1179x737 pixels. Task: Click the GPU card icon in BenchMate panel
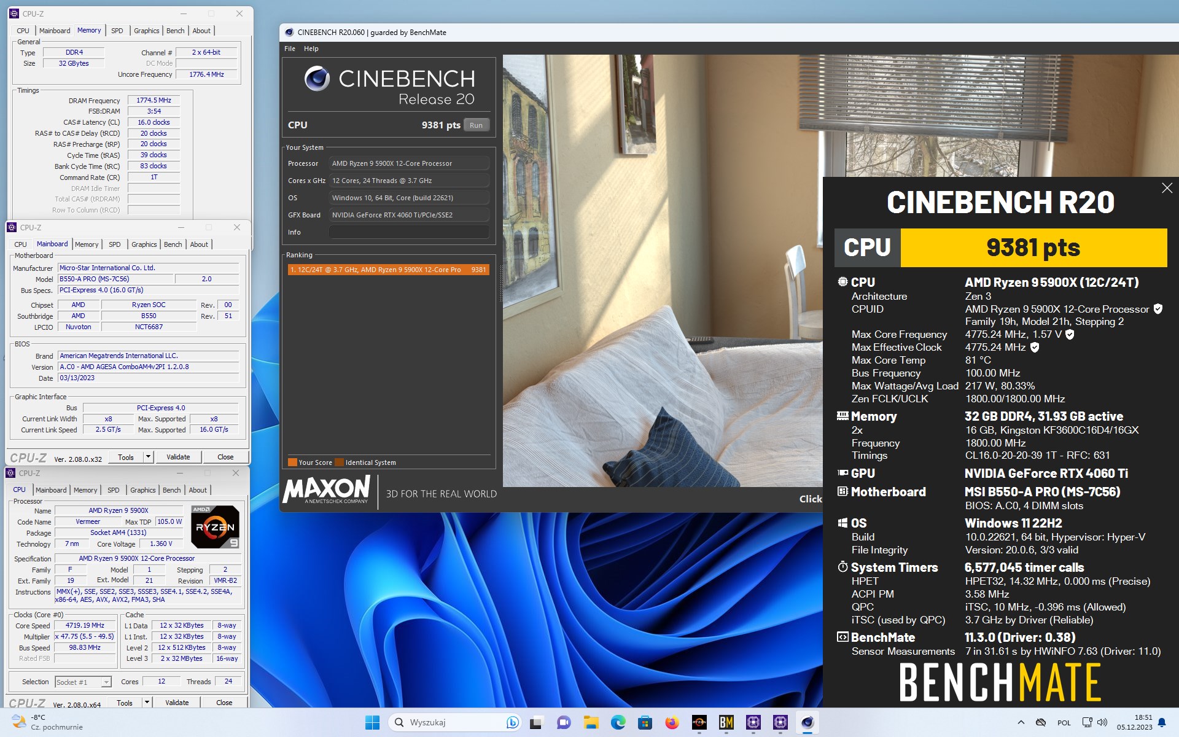click(842, 473)
